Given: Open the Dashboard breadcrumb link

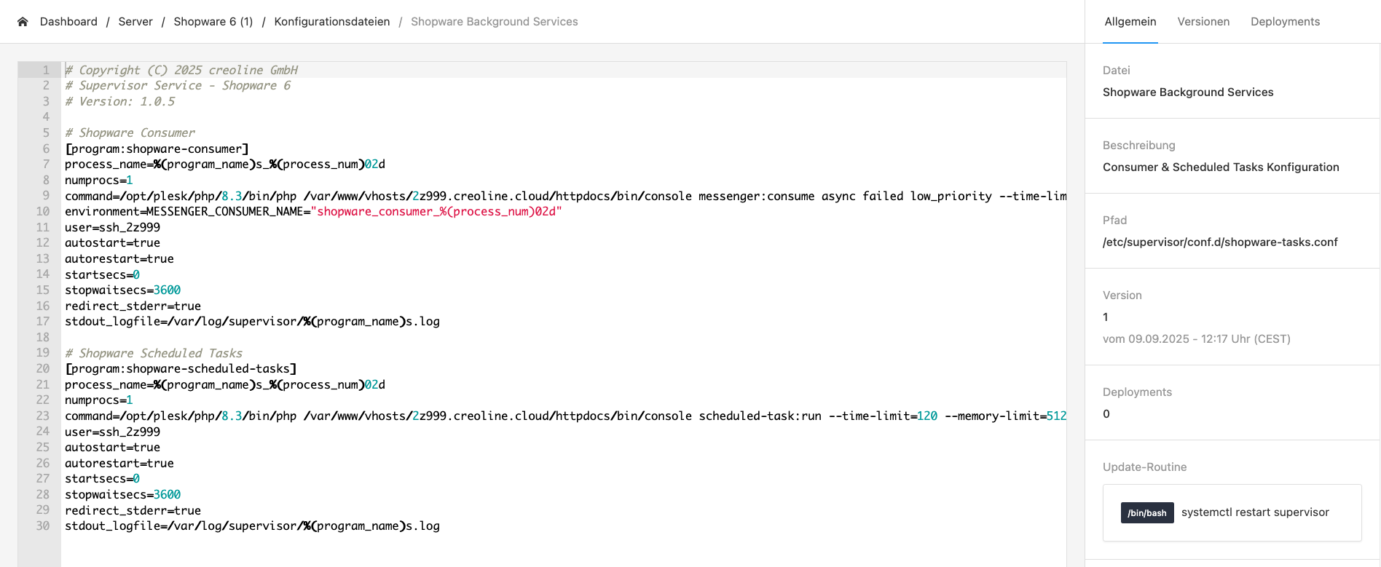Looking at the screenshot, I should (x=68, y=22).
